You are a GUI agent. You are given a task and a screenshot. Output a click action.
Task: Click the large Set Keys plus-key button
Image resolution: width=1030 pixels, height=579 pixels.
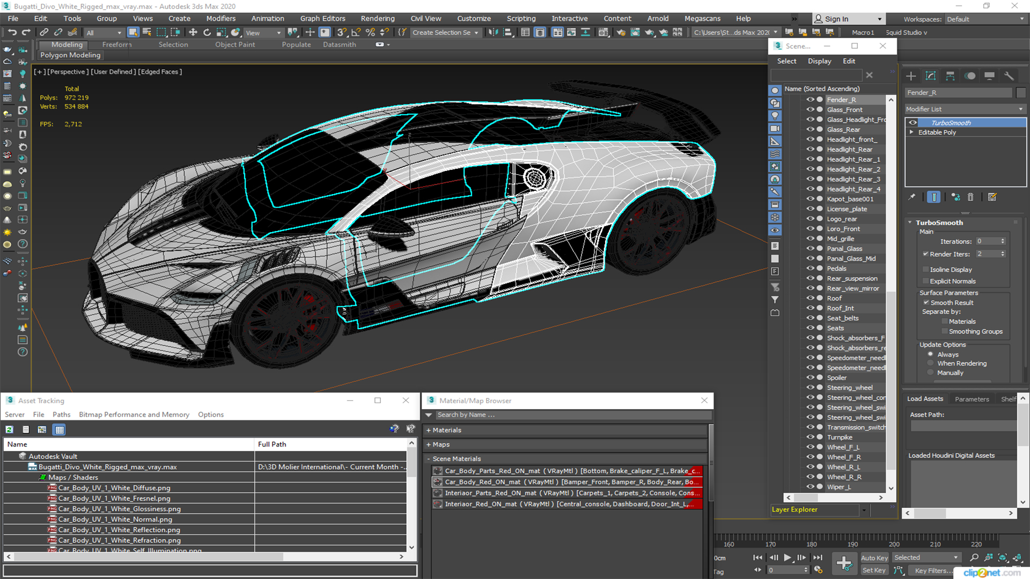tap(844, 563)
